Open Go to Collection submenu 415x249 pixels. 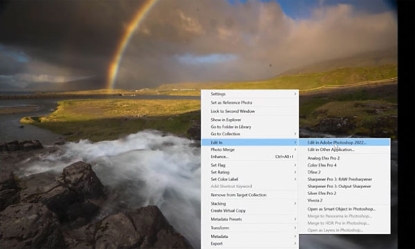[x=250, y=134]
